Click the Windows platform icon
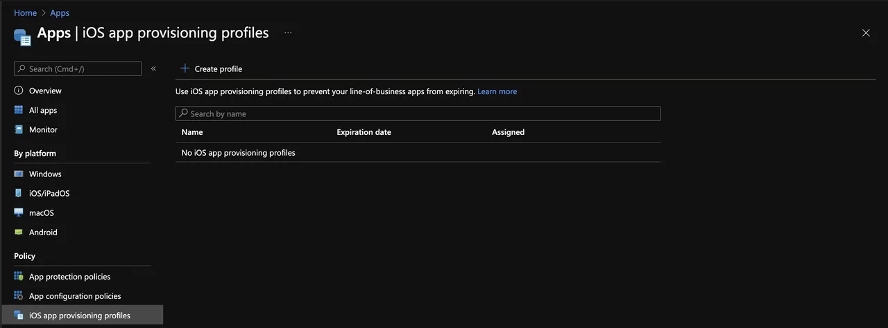This screenshot has width=888, height=328. 19,174
